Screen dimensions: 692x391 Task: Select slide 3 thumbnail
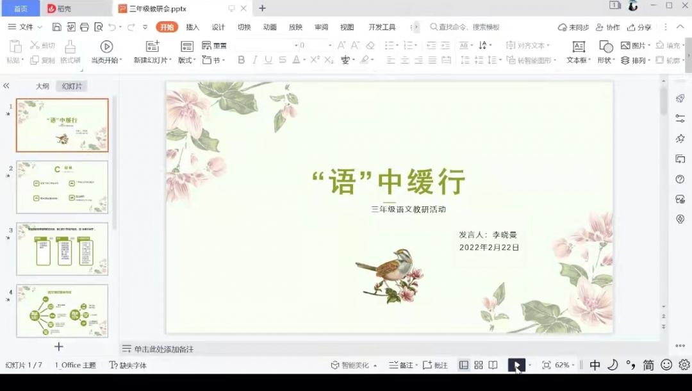(62, 249)
